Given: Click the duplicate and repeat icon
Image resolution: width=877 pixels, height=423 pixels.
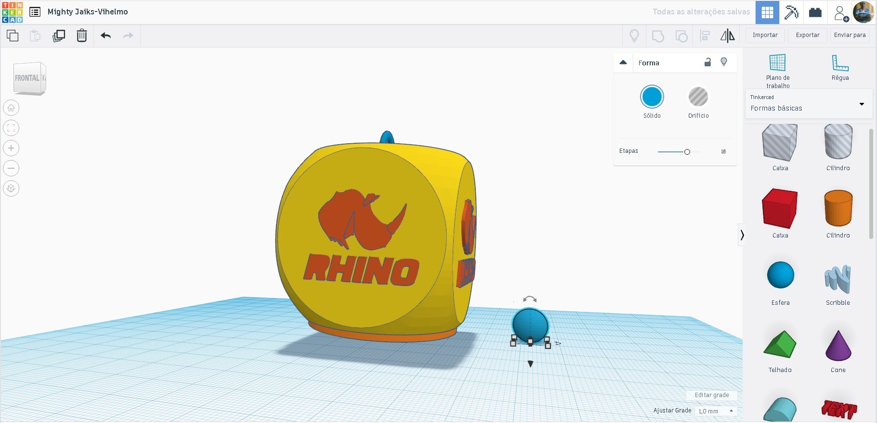Looking at the screenshot, I should pos(59,36).
